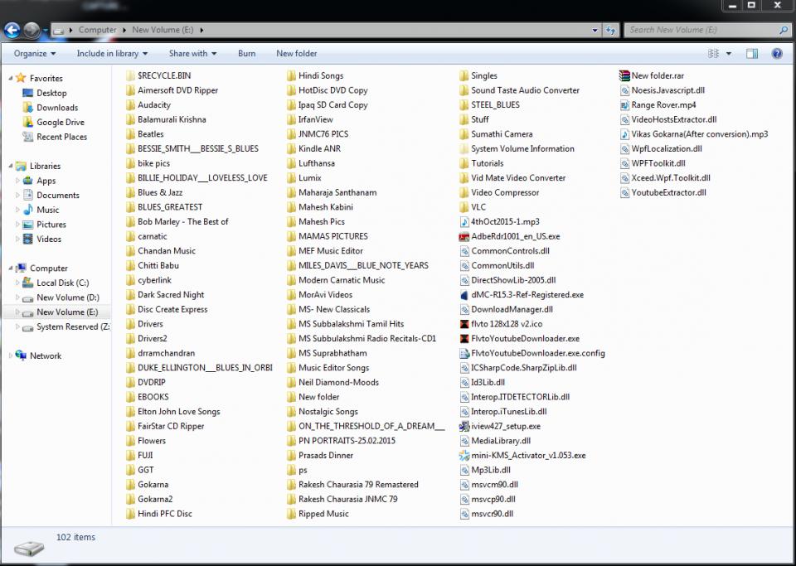This screenshot has width=796, height=566.
Task: Open the Organize dropdown menu
Action: click(35, 53)
